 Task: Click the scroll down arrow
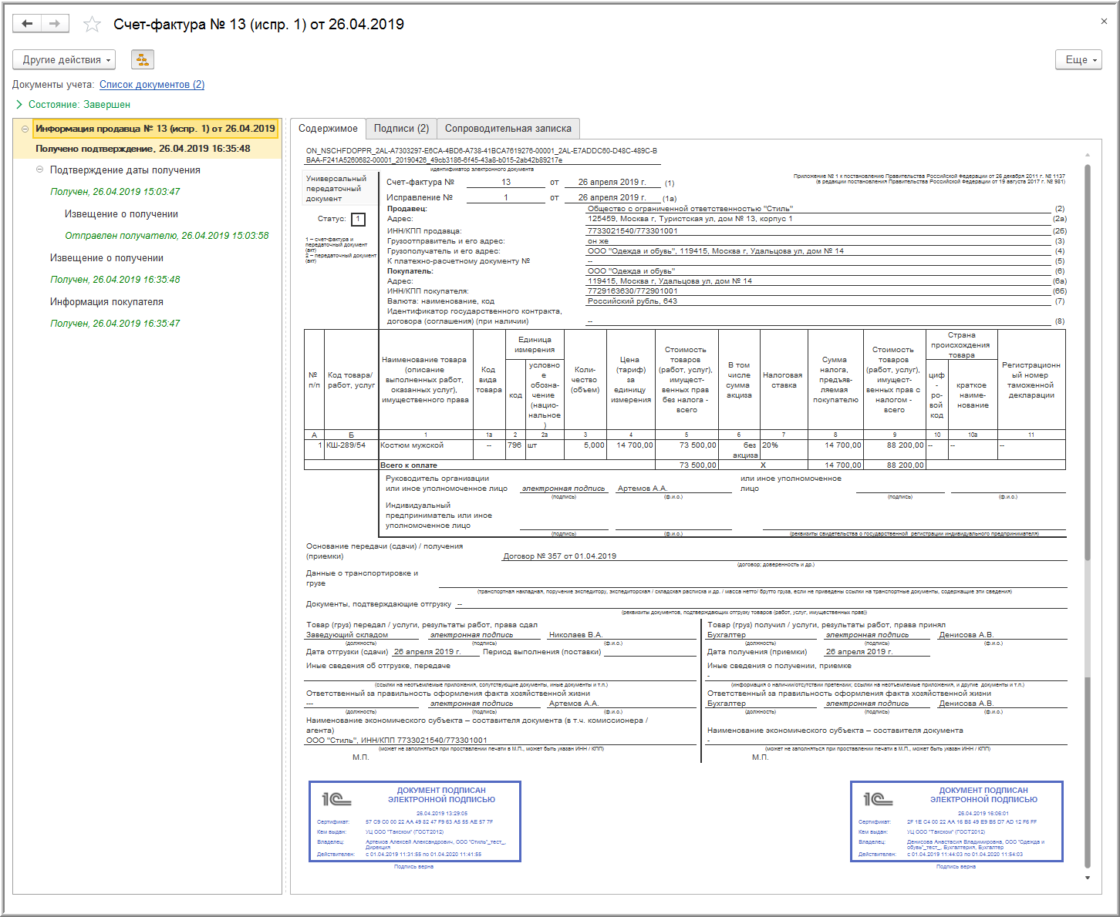(1088, 878)
